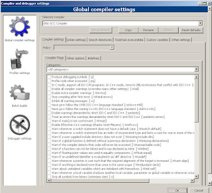
Task: Enable the [-Wmissing-declarations] warning
Action: (49, 141)
